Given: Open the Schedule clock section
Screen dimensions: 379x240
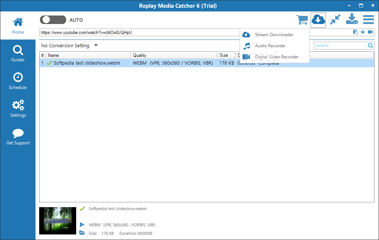Looking at the screenshot, I should coord(18,81).
